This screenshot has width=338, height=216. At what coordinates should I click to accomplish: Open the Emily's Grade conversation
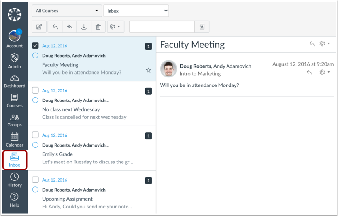point(92,148)
